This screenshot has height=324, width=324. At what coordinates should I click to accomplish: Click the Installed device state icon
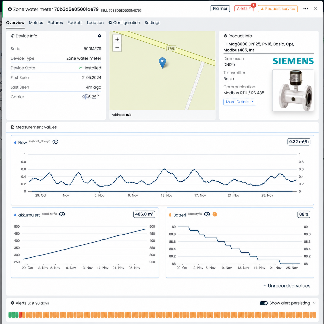(x=81, y=68)
